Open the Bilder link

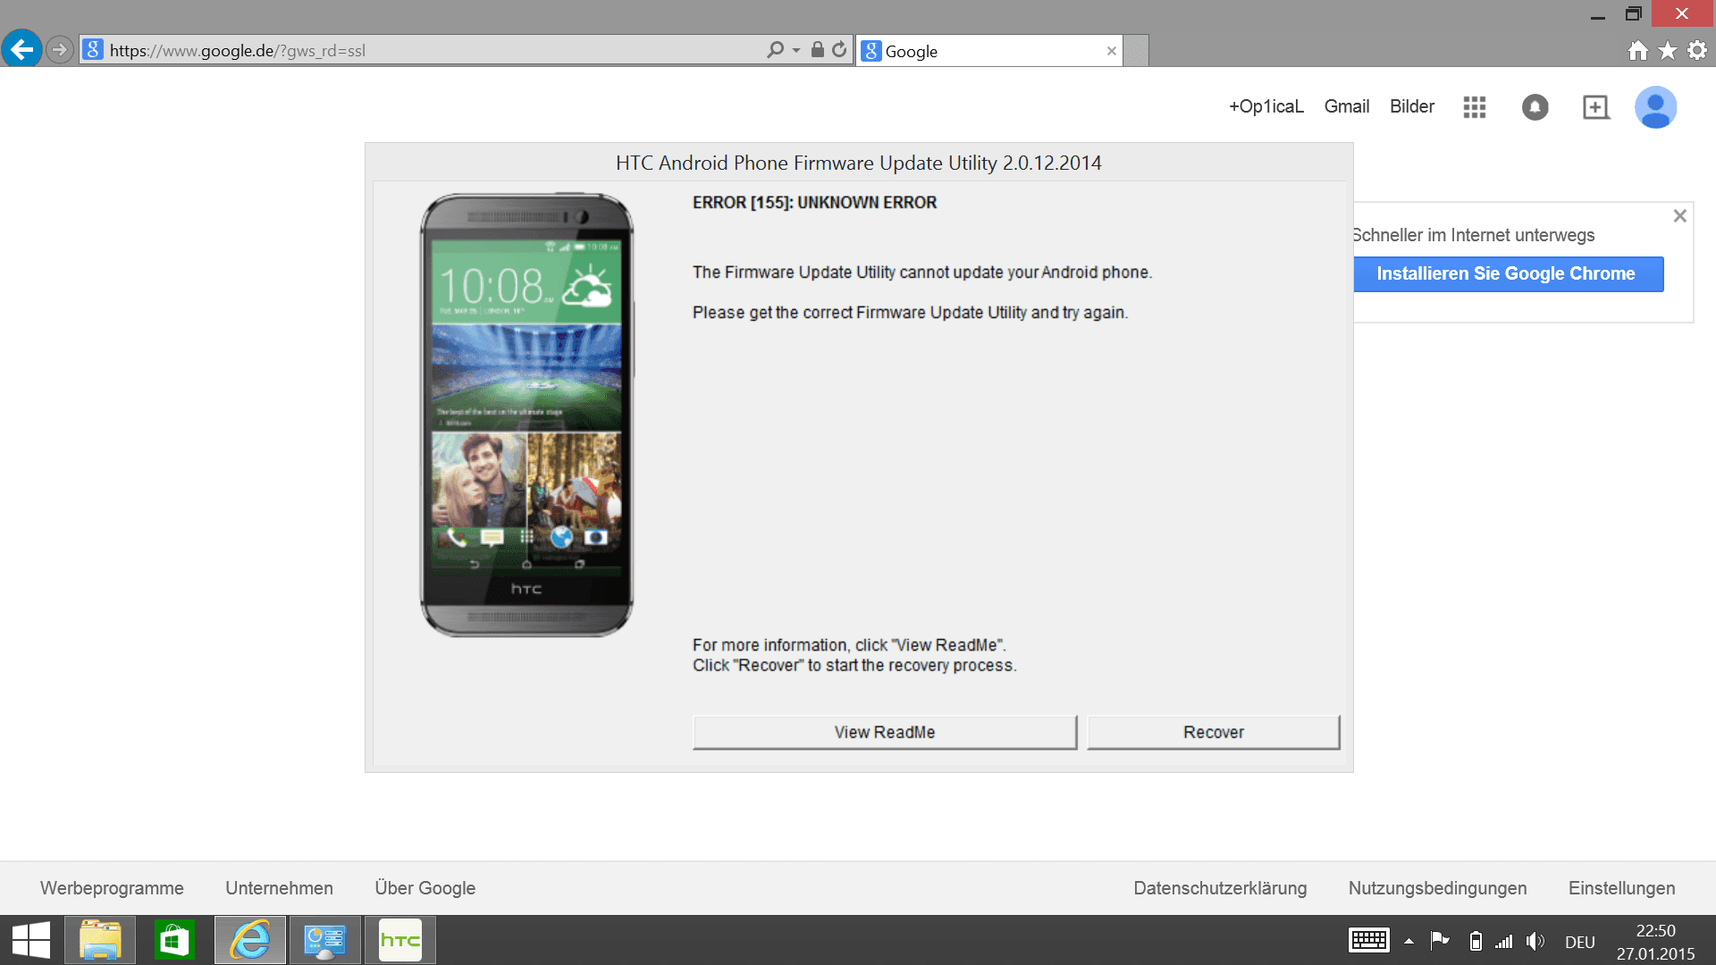[x=1411, y=106]
